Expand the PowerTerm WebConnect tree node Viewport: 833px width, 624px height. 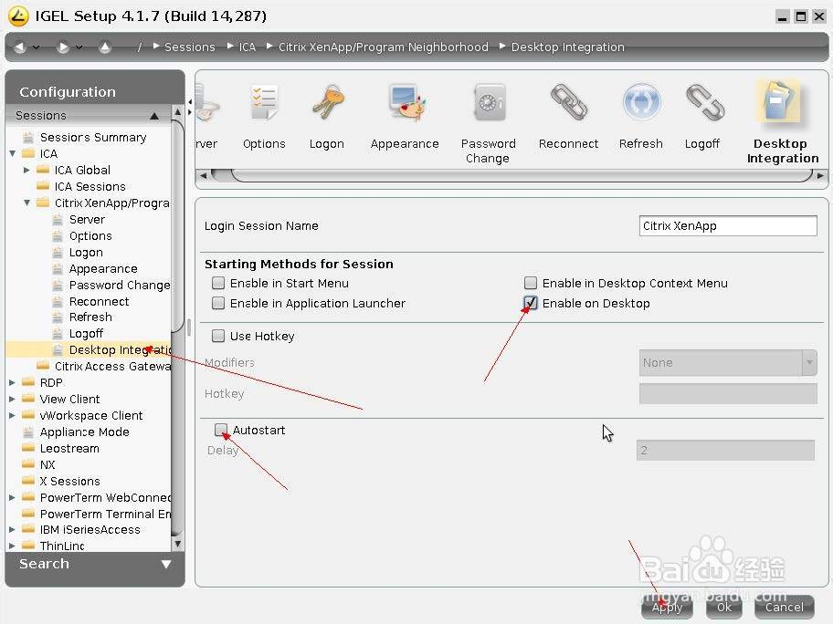[x=12, y=498]
